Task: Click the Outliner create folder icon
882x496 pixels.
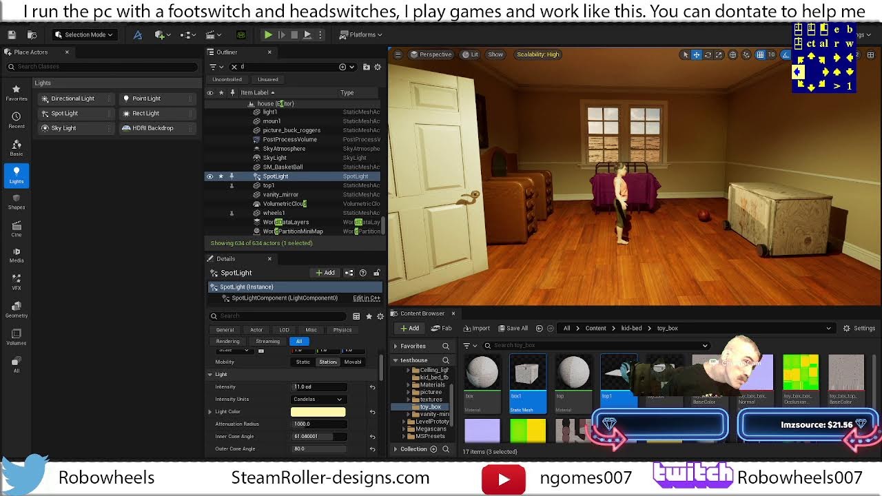Action: [367, 67]
